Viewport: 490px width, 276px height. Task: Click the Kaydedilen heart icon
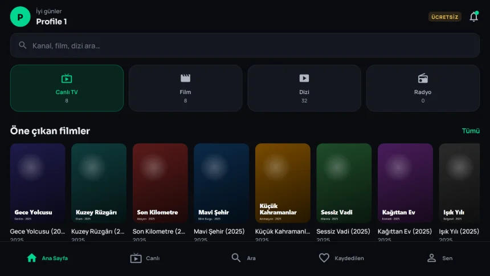324,258
